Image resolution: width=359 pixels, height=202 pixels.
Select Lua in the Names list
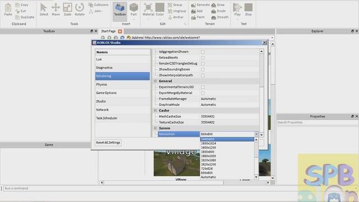[122, 59]
